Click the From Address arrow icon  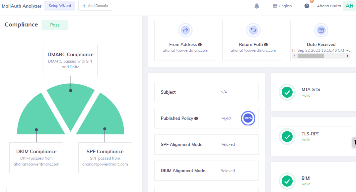185,30
